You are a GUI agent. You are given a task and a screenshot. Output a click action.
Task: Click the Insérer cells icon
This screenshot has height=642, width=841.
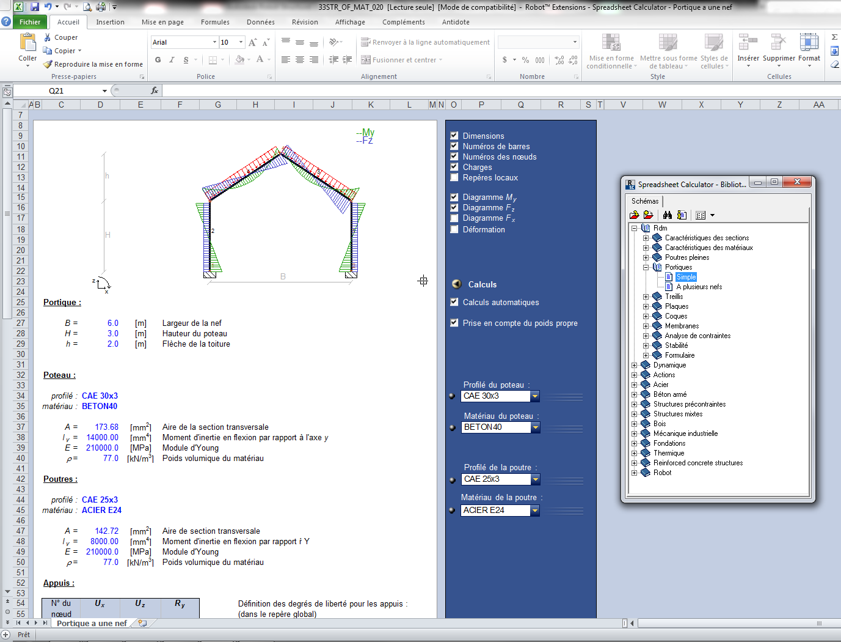tap(748, 43)
